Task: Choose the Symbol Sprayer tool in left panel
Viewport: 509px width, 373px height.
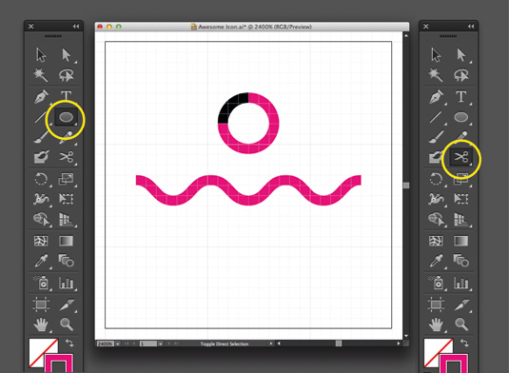Action: (x=41, y=282)
